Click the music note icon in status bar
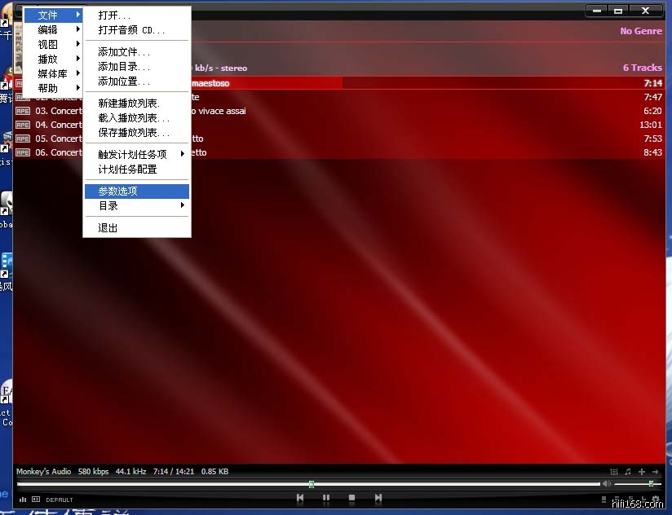 pyautogui.click(x=628, y=472)
